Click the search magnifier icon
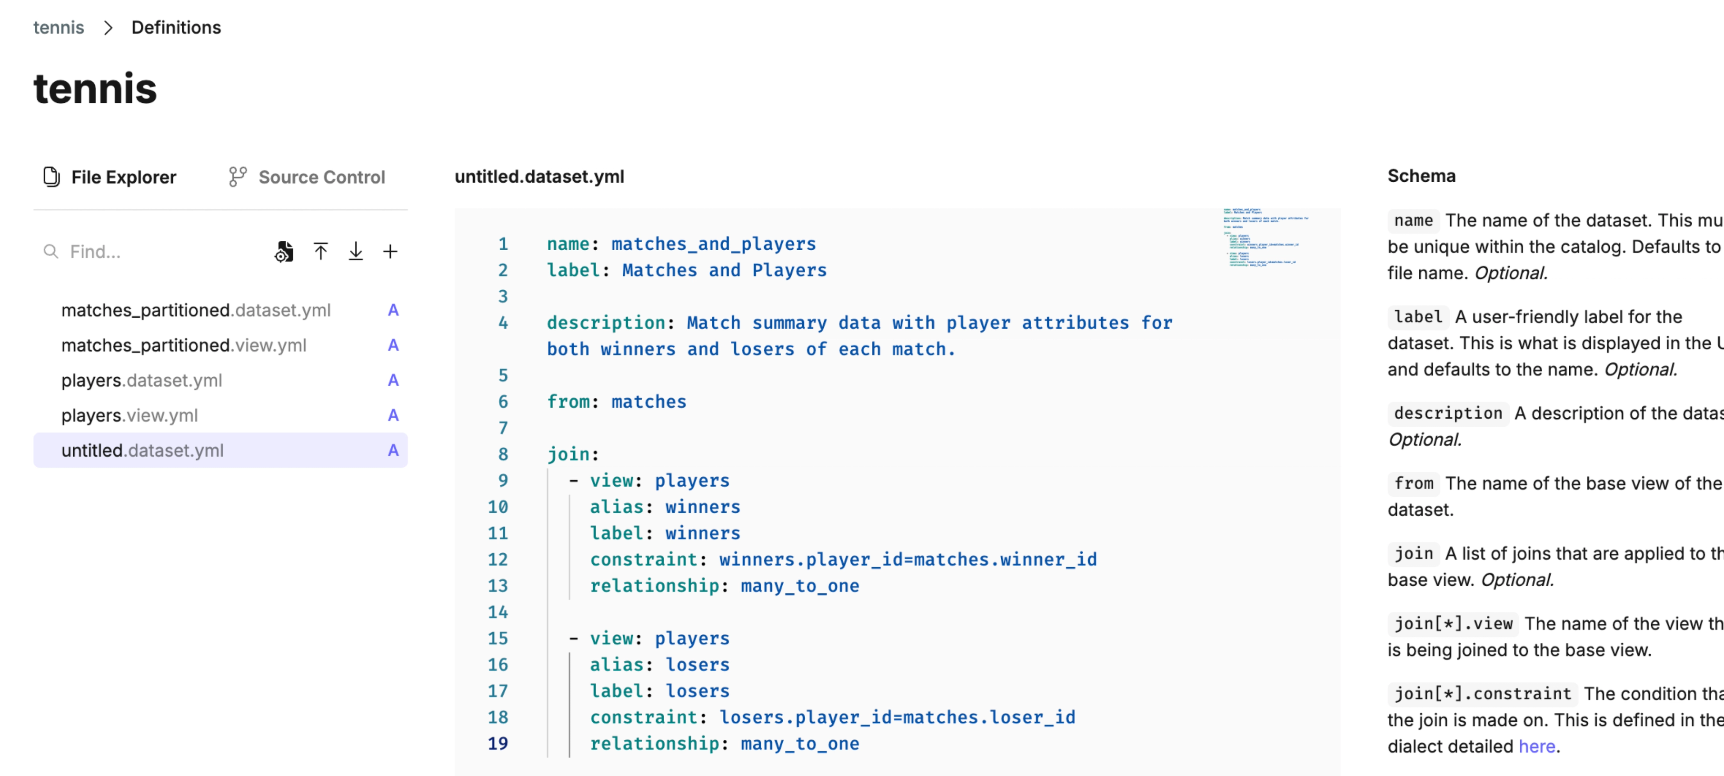The width and height of the screenshot is (1724, 776). 51,252
